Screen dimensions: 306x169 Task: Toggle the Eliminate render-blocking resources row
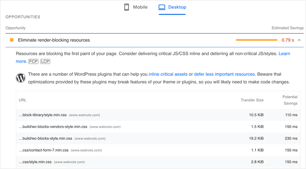(x=54, y=40)
